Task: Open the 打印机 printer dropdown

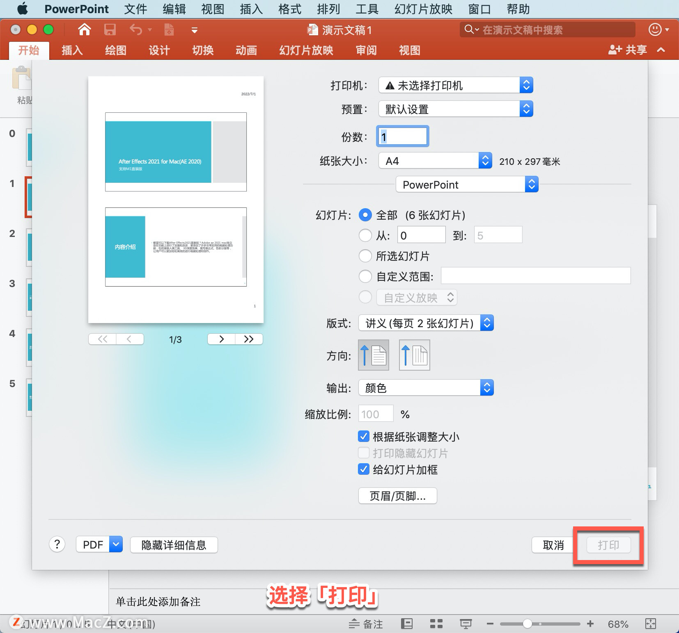Action: pos(456,85)
